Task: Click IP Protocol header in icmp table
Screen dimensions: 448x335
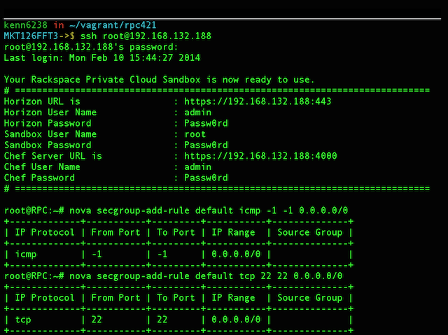Action: [x=45, y=232]
